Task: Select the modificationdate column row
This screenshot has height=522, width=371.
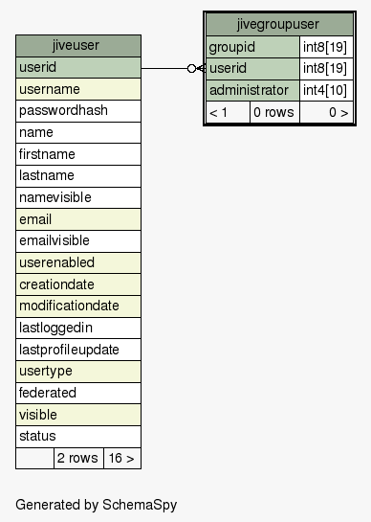Action: [78, 306]
